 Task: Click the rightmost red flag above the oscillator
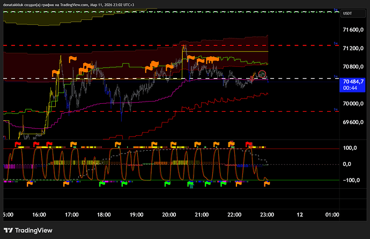[249, 144]
